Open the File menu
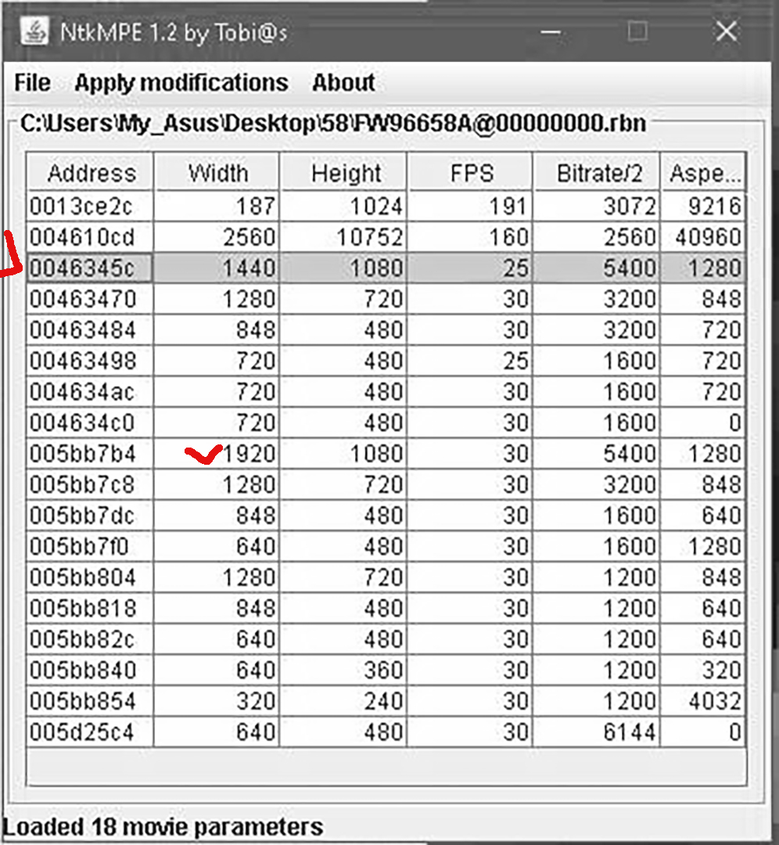The image size is (779, 845). [32, 83]
